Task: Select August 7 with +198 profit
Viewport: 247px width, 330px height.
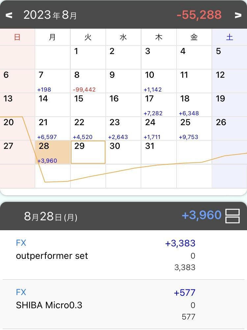Action: (x=52, y=81)
